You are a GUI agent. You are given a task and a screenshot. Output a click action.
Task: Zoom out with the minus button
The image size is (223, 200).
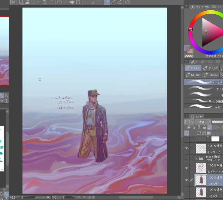tap(38, 197)
